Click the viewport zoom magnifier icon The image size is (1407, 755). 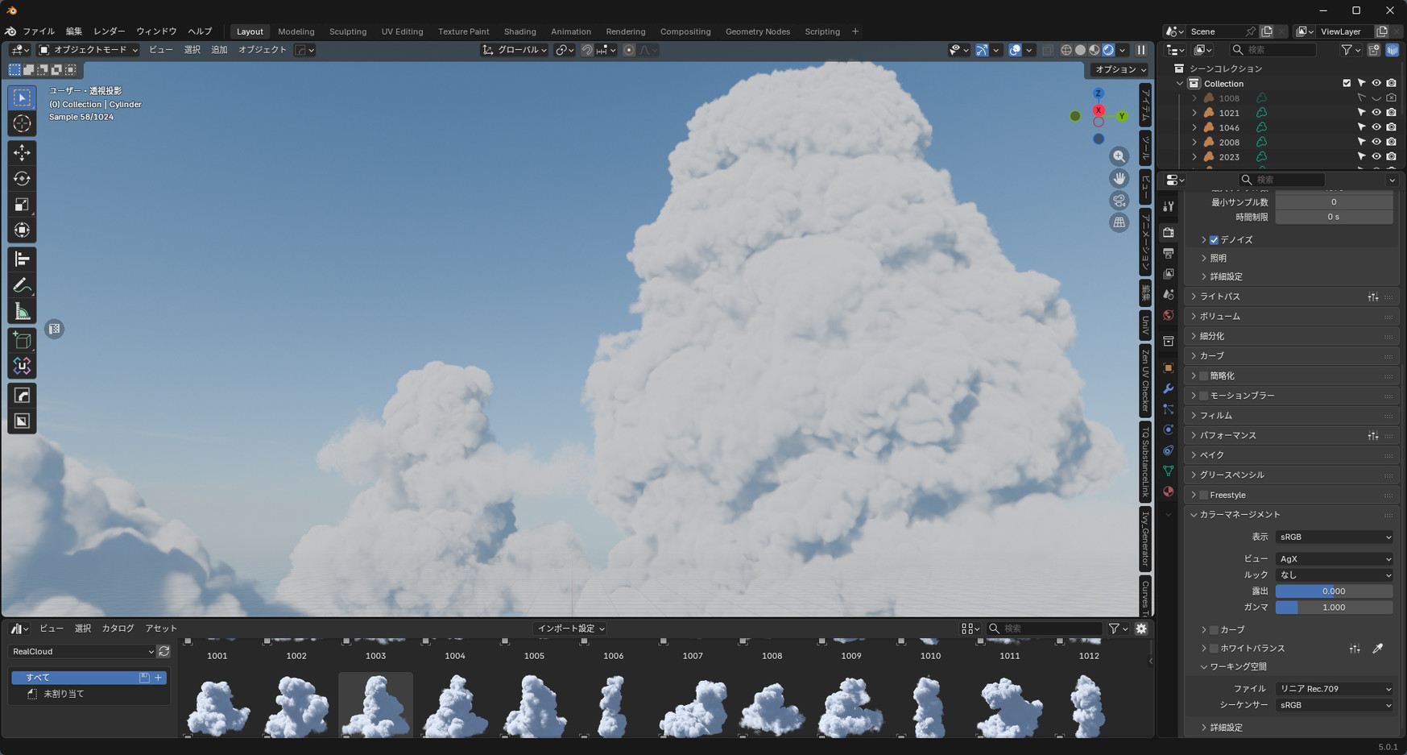1119,156
